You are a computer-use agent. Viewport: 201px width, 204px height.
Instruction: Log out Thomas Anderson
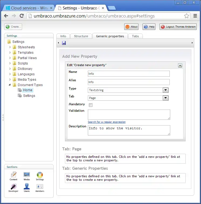click(x=178, y=27)
